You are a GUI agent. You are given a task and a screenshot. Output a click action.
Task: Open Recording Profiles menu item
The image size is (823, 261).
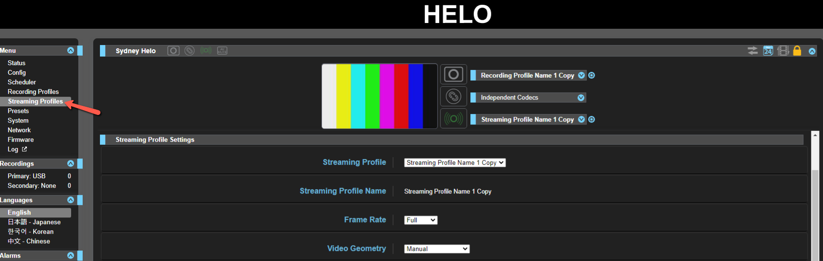[33, 91]
